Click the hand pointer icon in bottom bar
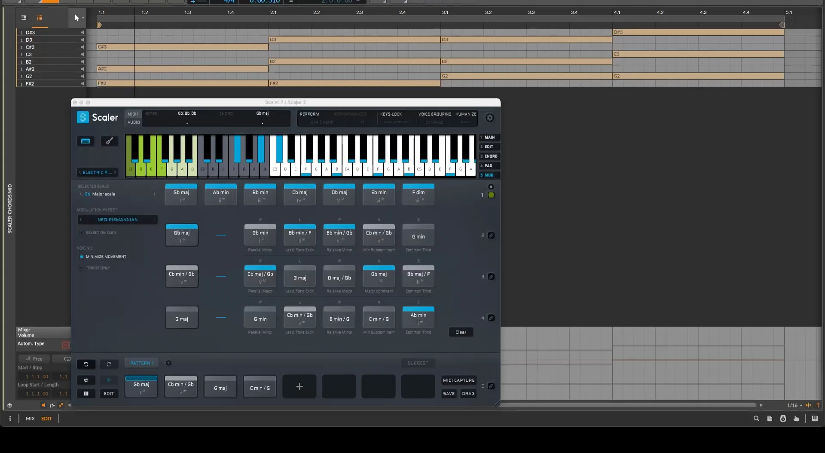 [796, 419]
